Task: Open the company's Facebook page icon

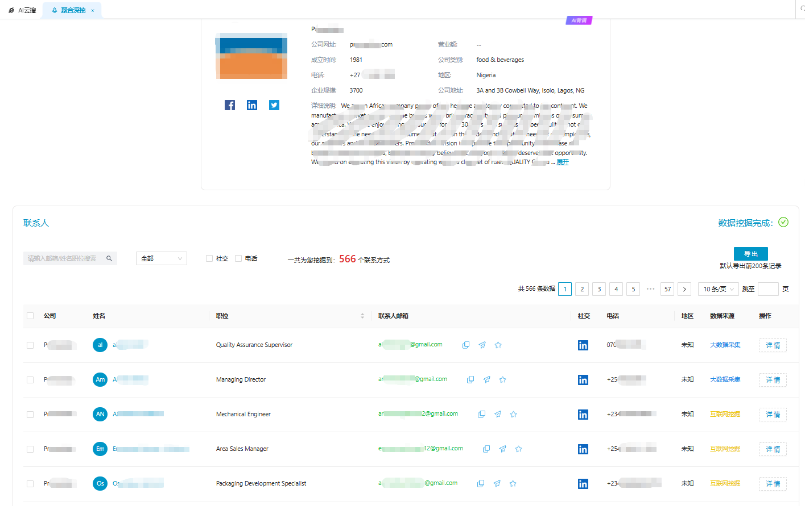Action: click(x=230, y=105)
